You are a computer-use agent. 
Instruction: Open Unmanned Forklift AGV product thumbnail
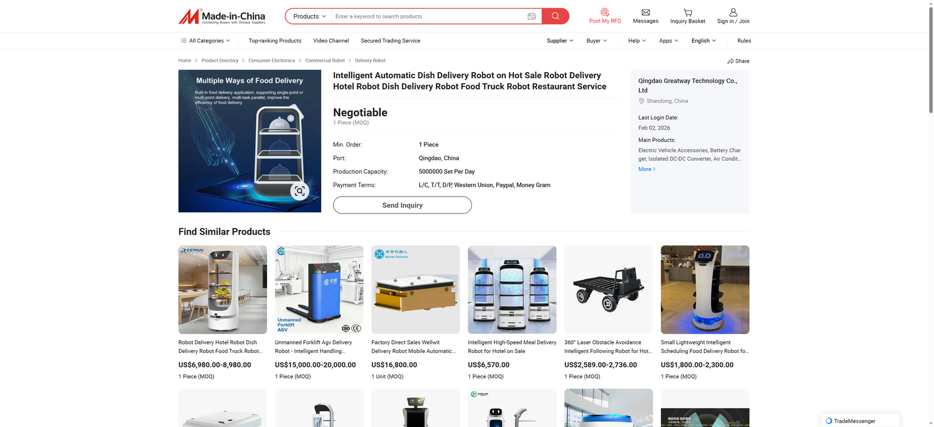click(319, 289)
